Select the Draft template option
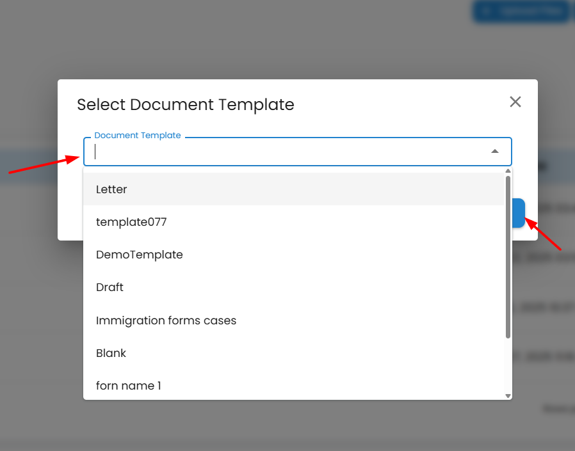This screenshot has height=451, width=575. 109,287
